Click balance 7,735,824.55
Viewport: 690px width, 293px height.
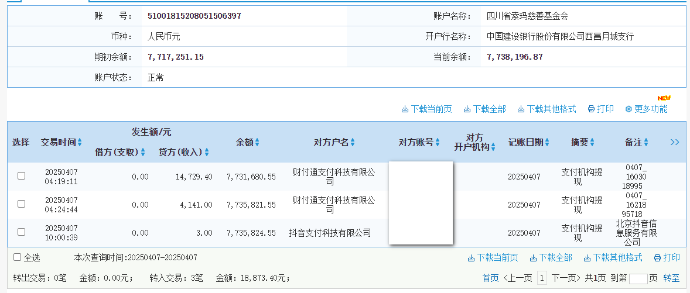(x=251, y=233)
